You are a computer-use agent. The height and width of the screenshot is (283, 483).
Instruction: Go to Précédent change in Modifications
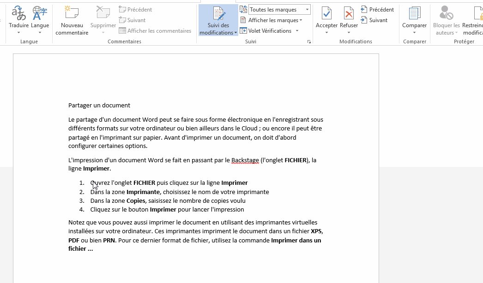377,10
